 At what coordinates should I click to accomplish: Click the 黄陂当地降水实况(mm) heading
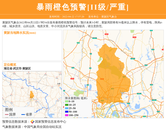point(20,33)
